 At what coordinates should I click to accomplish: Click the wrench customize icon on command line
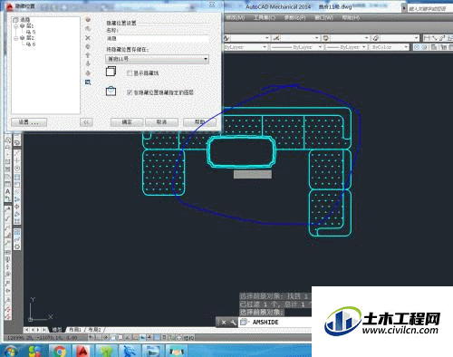pyautogui.click(x=233, y=323)
